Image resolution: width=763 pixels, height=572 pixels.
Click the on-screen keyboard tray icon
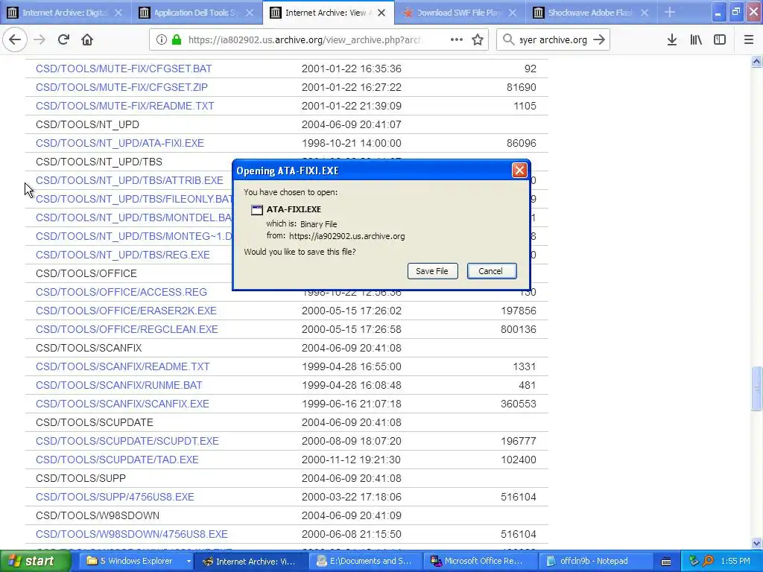[666, 562]
